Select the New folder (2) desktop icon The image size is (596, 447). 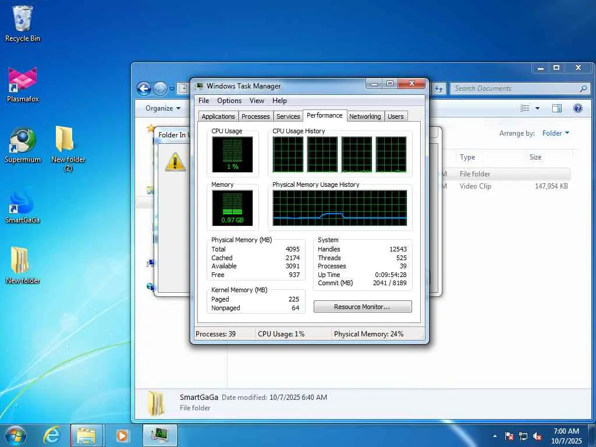coord(68,148)
